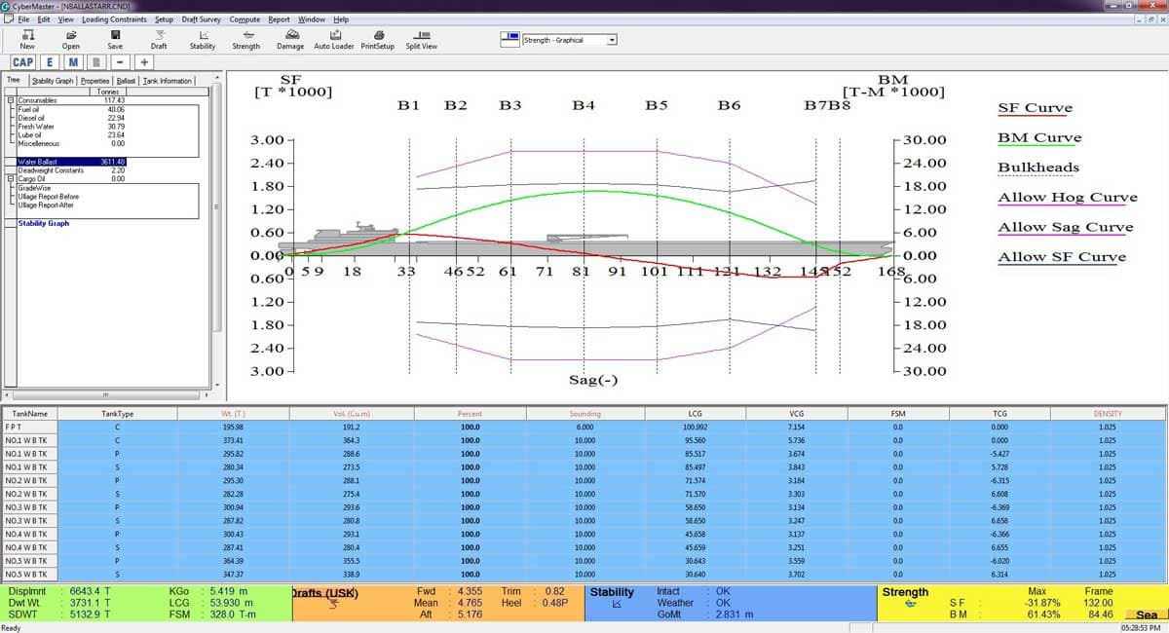Image resolution: width=1169 pixels, height=633 pixels.
Task: Open the SF Curve link
Action: (x=1033, y=108)
